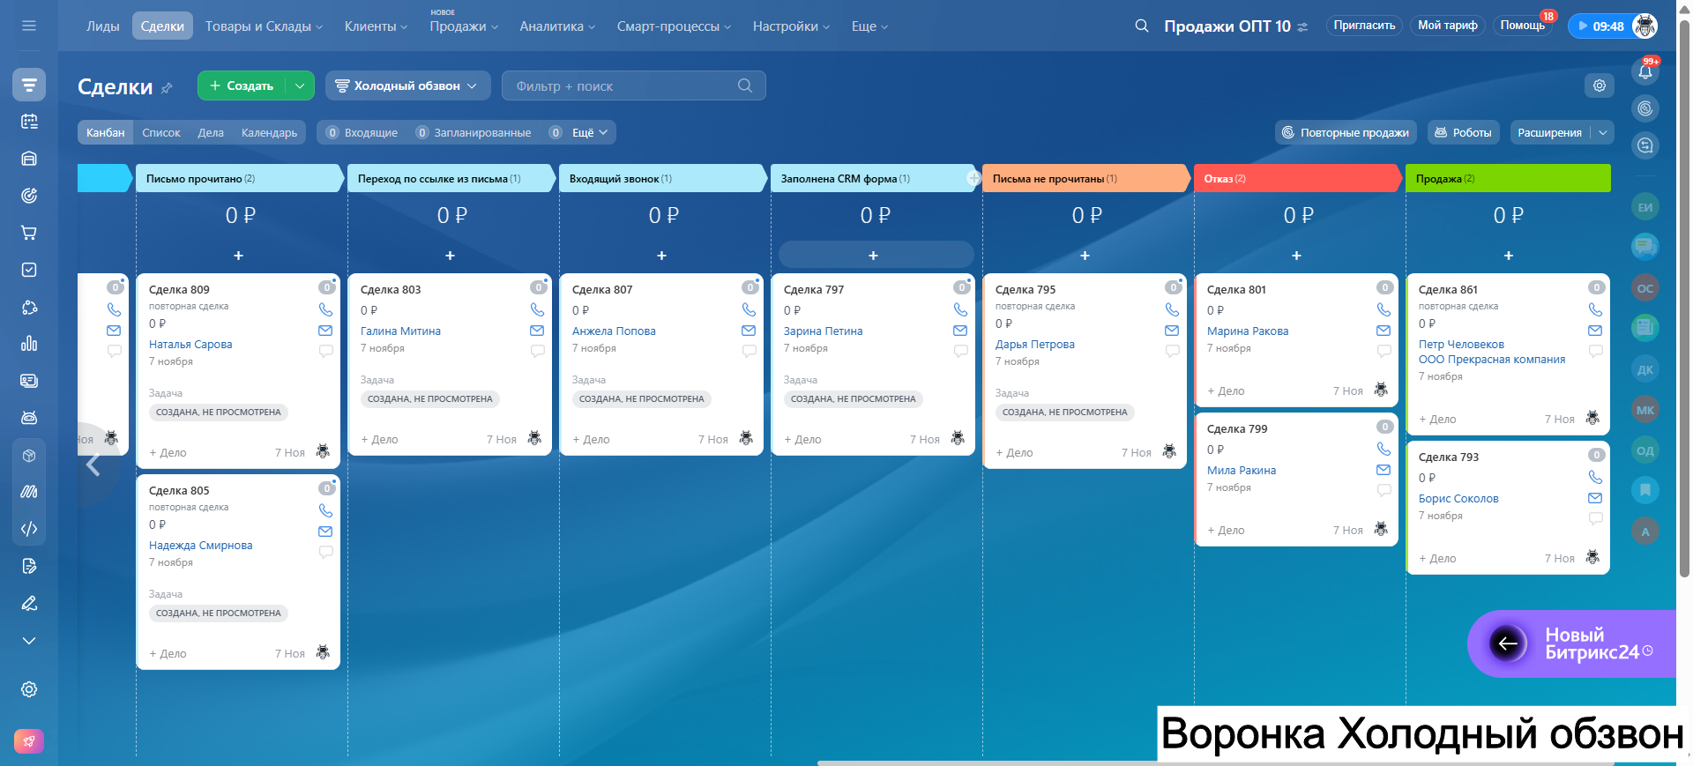Click the chat bubble icon on Сделка 807 card
The image size is (1693, 766).
click(749, 351)
